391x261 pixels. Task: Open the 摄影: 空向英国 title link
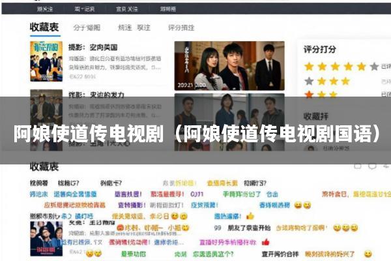point(93,47)
